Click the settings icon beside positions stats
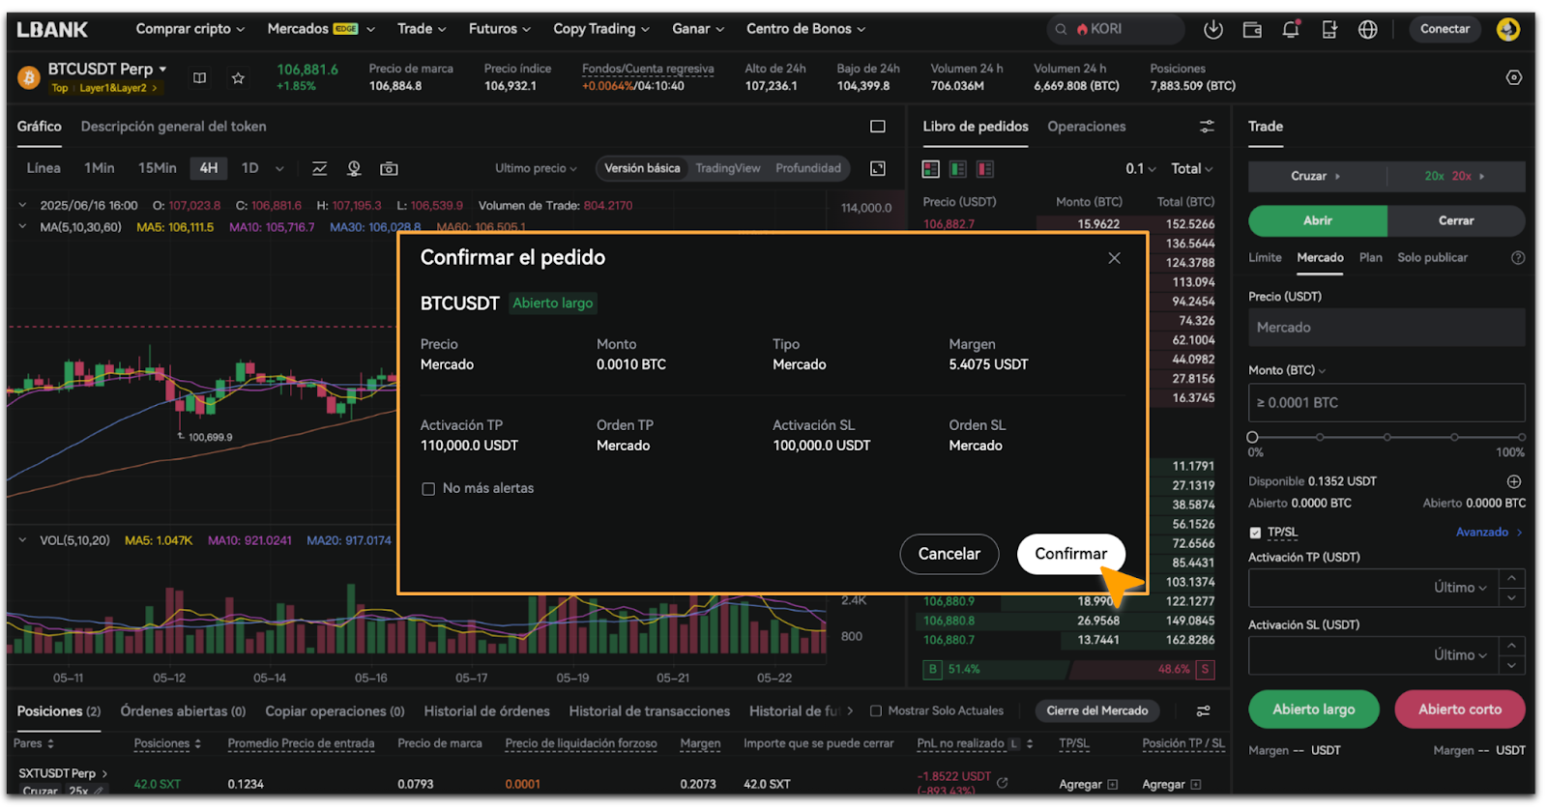The height and width of the screenshot is (810, 1547). (1514, 77)
